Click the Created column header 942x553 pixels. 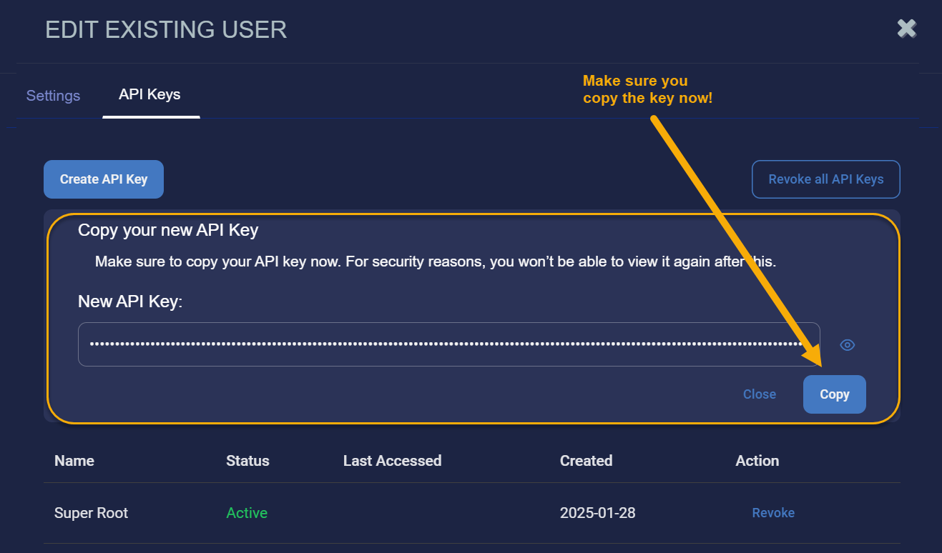586,461
